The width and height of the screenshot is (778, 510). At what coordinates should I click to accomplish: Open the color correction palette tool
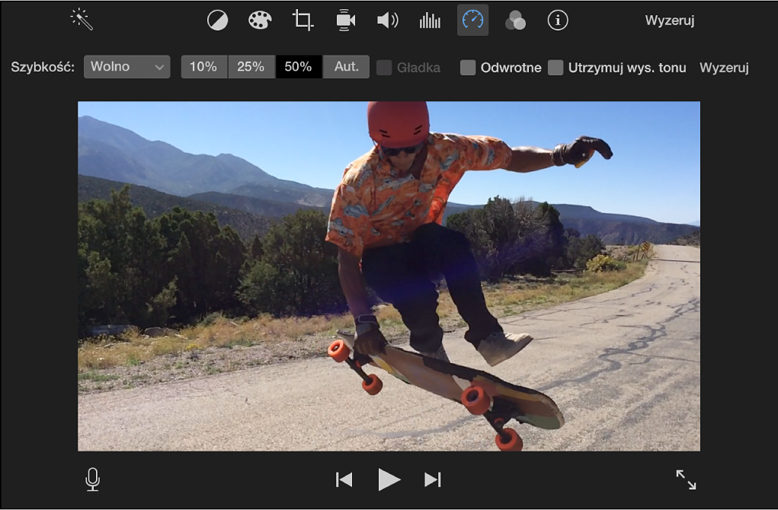260,21
